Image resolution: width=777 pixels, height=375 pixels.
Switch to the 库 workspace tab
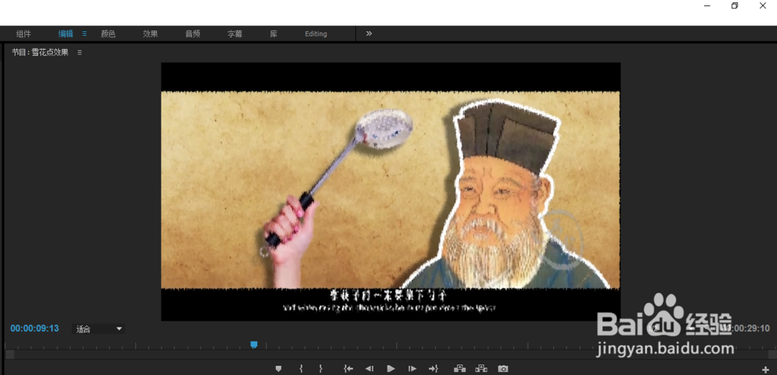pos(274,33)
